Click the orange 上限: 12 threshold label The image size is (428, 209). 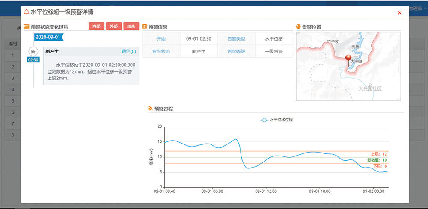[379, 154]
